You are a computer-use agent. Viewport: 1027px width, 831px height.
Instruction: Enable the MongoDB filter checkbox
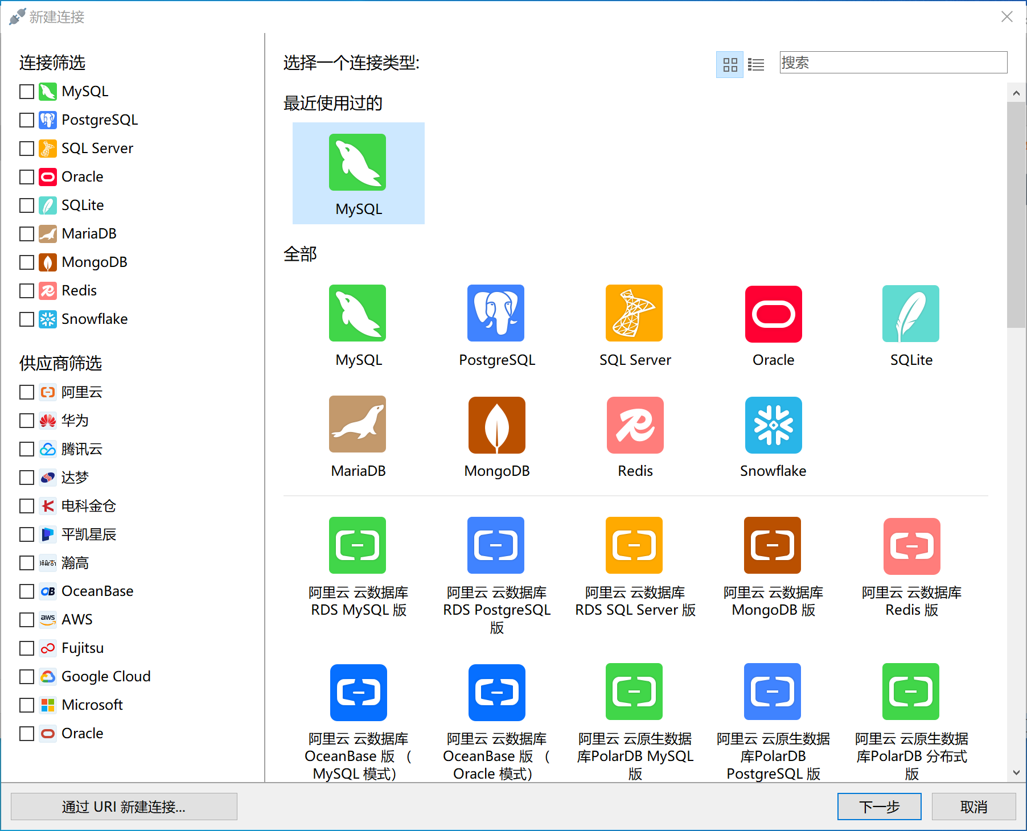point(27,262)
